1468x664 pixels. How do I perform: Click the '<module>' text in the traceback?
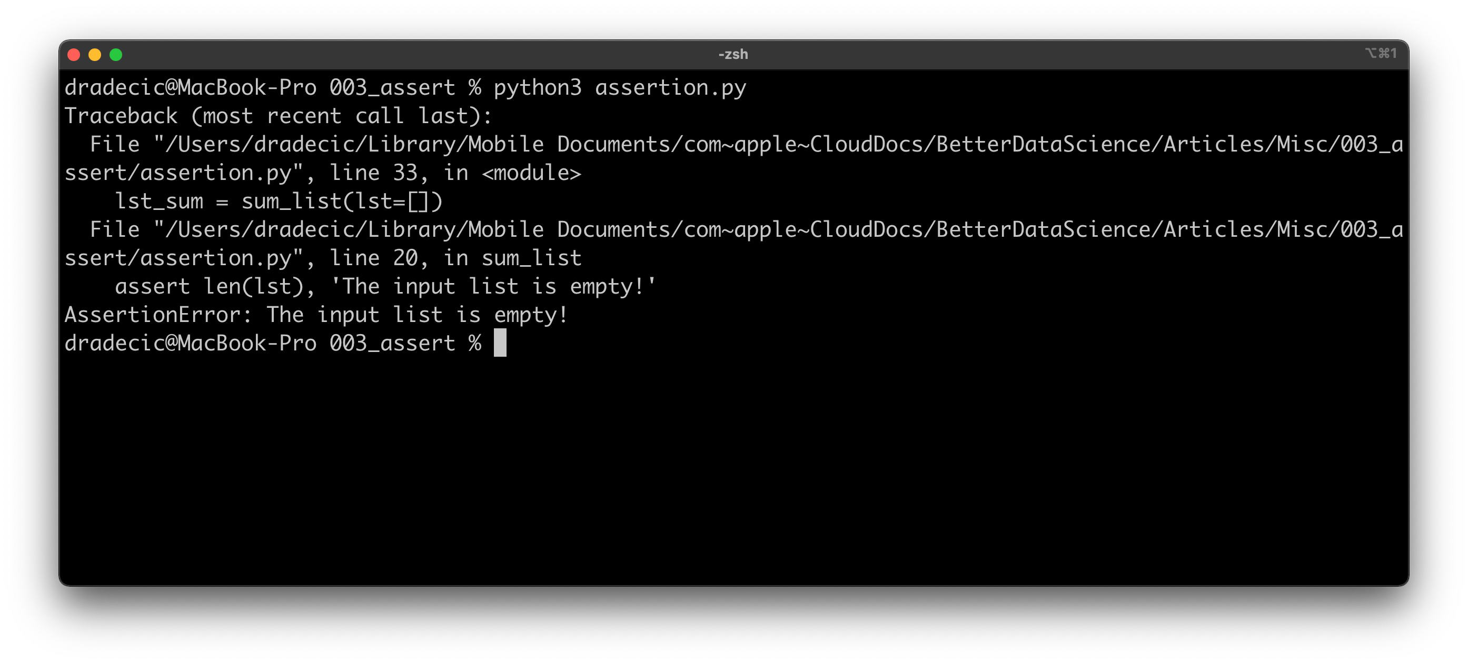(531, 173)
